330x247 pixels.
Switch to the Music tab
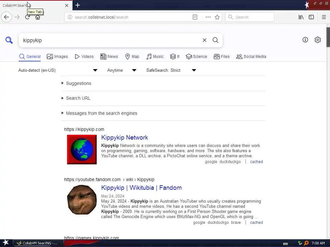click(x=155, y=57)
